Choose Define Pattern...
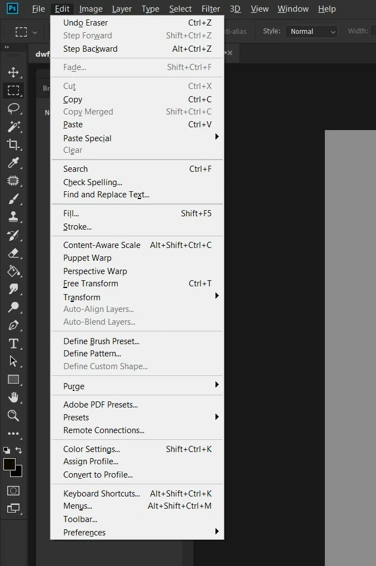 click(x=137, y=354)
